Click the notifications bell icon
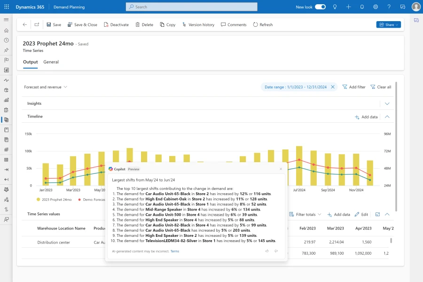This screenshot has width=423, height=282. [362, 7]
